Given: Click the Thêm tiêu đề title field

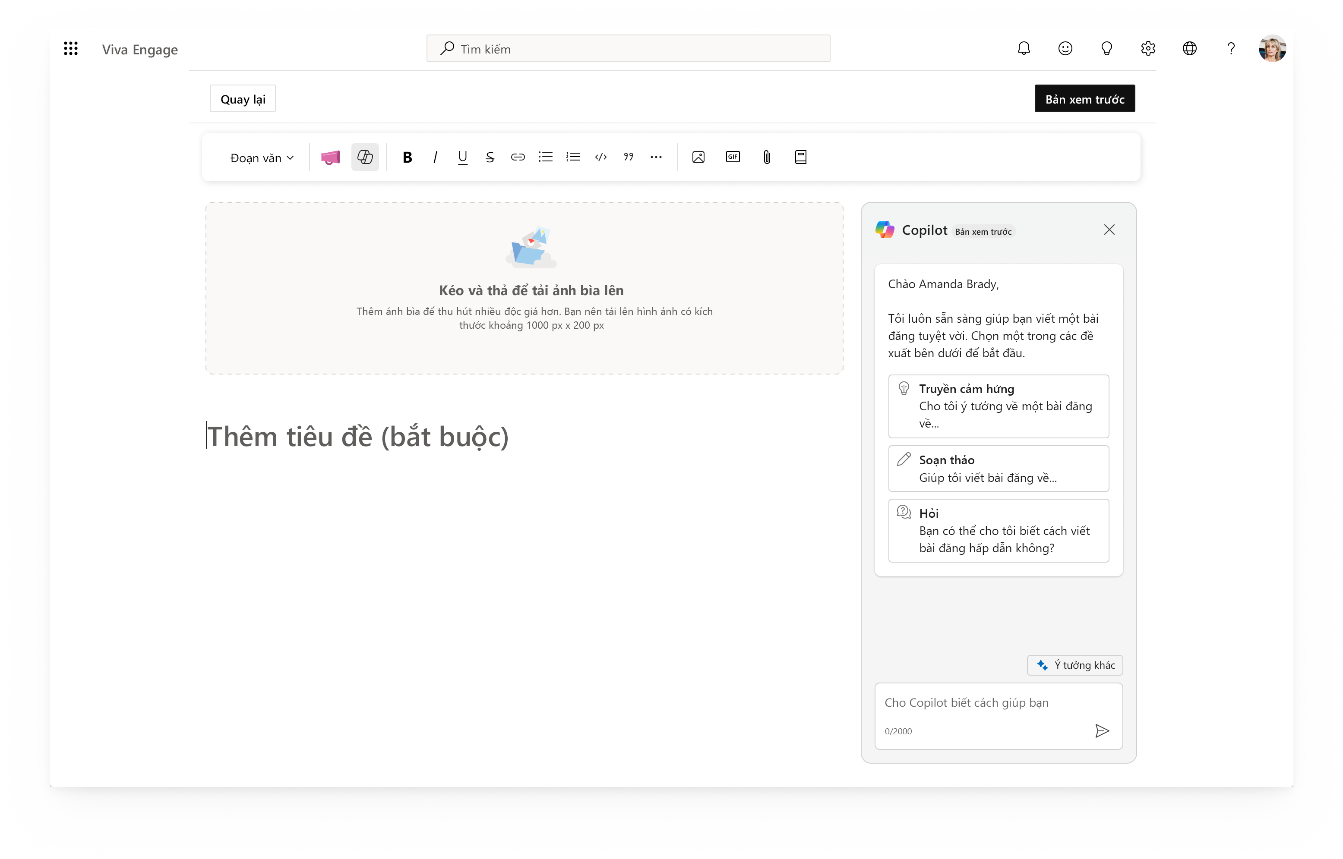Looking at the screenshot, I should click(x=357, y=436).
